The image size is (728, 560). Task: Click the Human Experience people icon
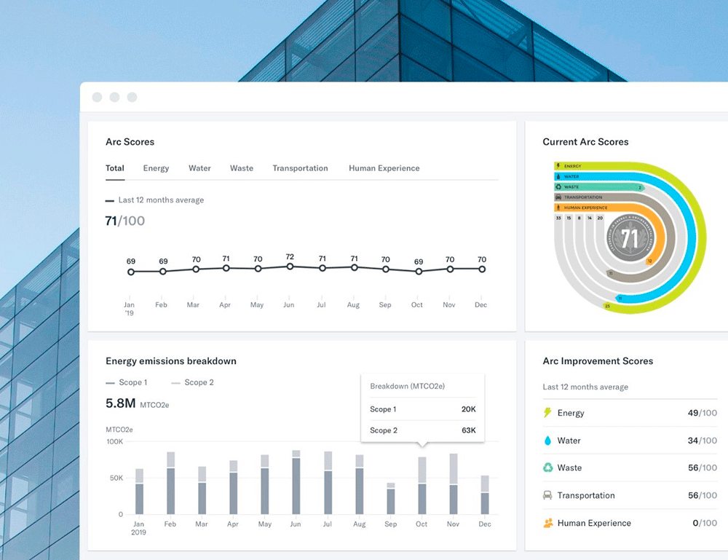(x=548, y=523)
